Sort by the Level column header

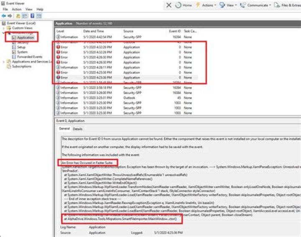pos(60,31)
